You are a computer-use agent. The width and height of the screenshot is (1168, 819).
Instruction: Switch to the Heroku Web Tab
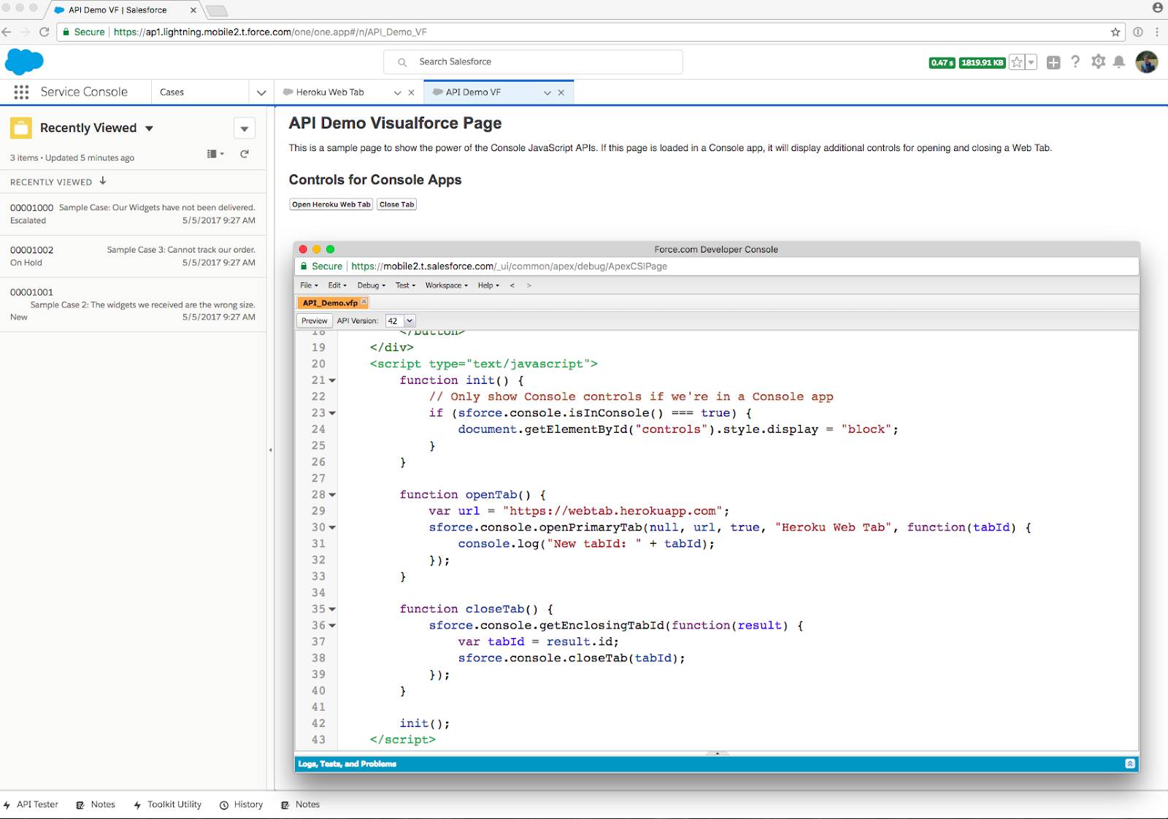pos(330,93)
